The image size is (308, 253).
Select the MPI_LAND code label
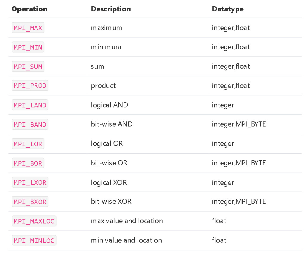(x=30, y=105)
